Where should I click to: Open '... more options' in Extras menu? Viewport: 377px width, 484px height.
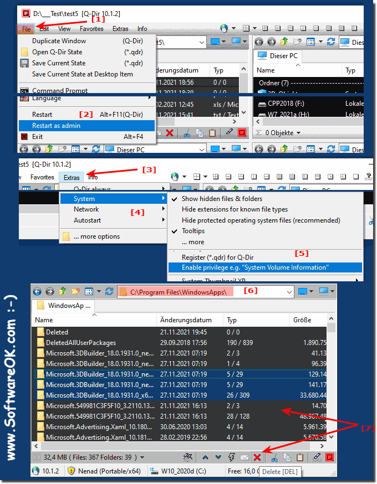click(x=113, y=236)
